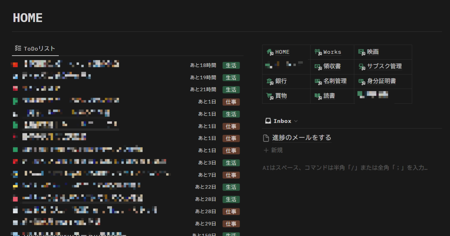Open the HOME page link icon
Screen dimensions: 450x236
tap(270, 52)
